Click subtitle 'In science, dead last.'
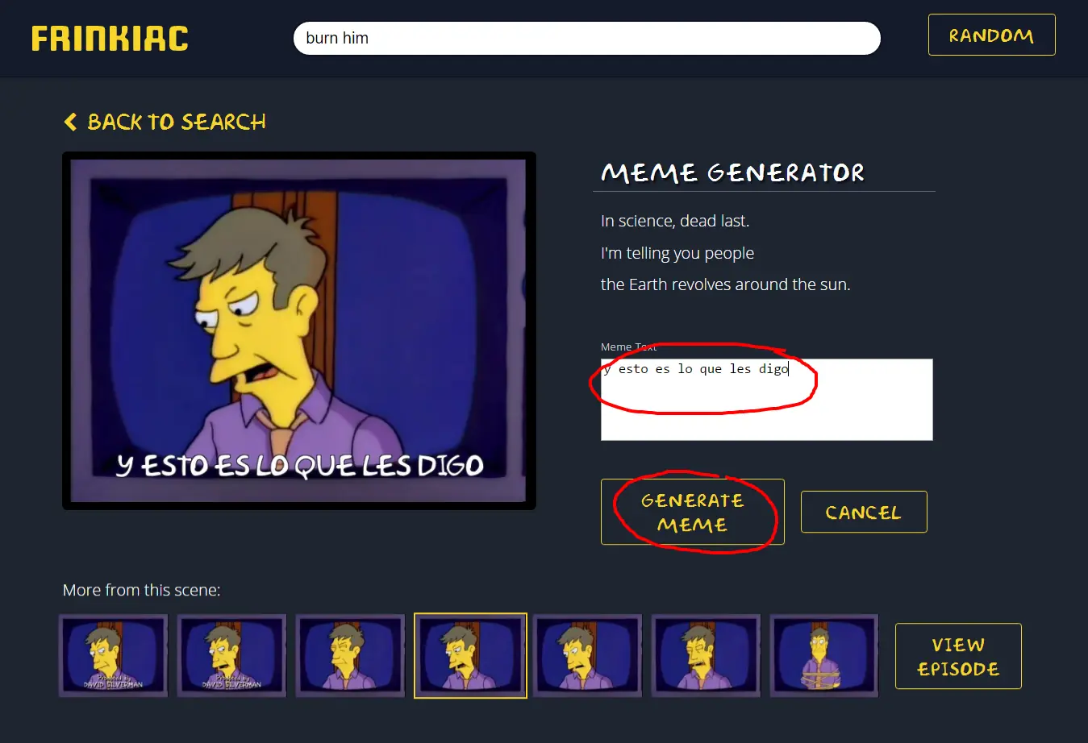Screen dimensions: 1088x743 click(675, 221)
